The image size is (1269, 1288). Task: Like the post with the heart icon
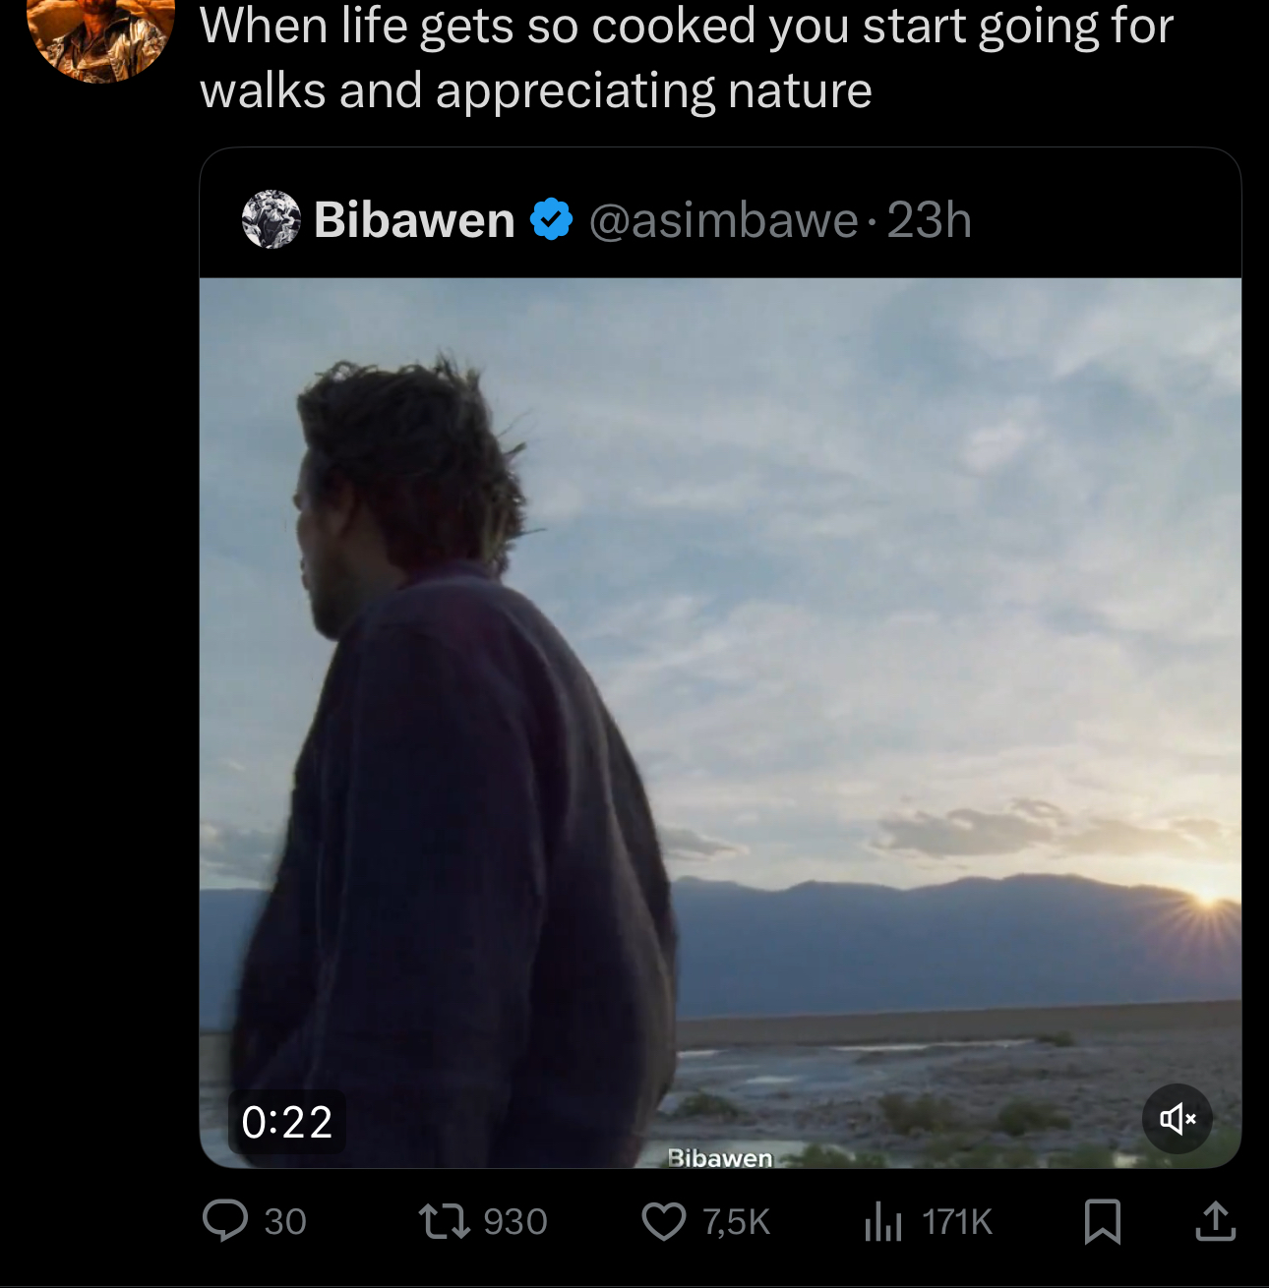coord(664,1221)
